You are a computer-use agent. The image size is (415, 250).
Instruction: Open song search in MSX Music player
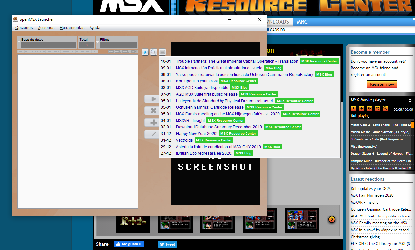[x=385, y=108]
